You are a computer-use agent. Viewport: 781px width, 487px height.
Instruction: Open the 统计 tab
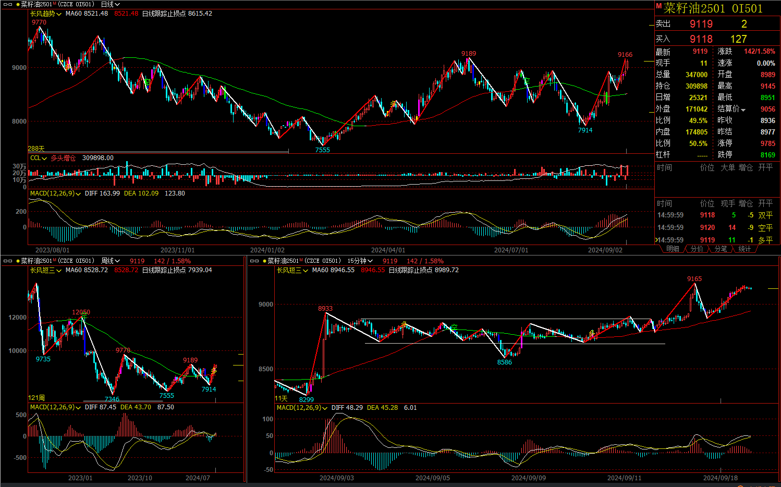(745, 249)
